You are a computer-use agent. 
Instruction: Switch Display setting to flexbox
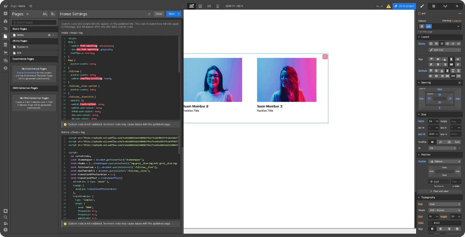[x=436, y=44]
